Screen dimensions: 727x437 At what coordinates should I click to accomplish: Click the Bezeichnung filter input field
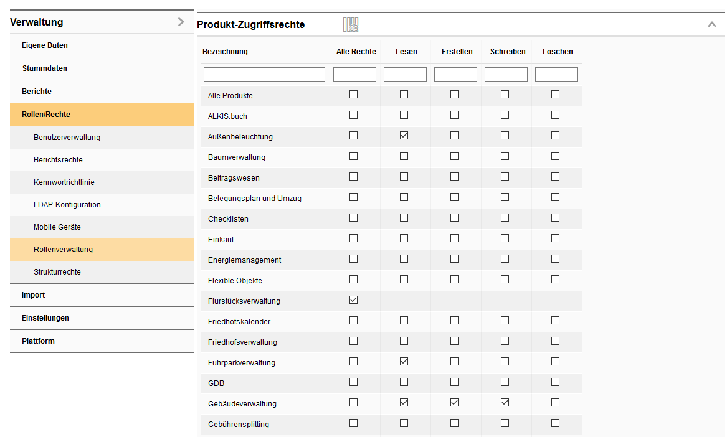[264, 73]
